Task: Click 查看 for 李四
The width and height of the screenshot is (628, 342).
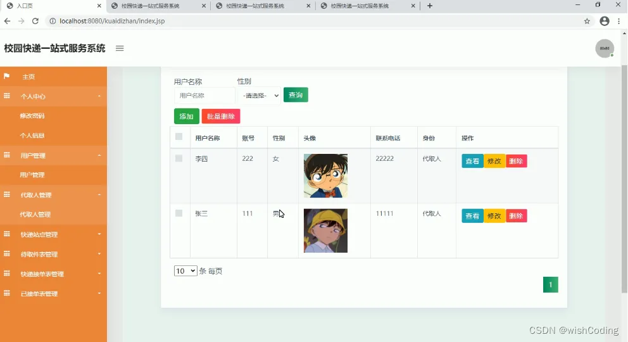Action: click(472, 161)
